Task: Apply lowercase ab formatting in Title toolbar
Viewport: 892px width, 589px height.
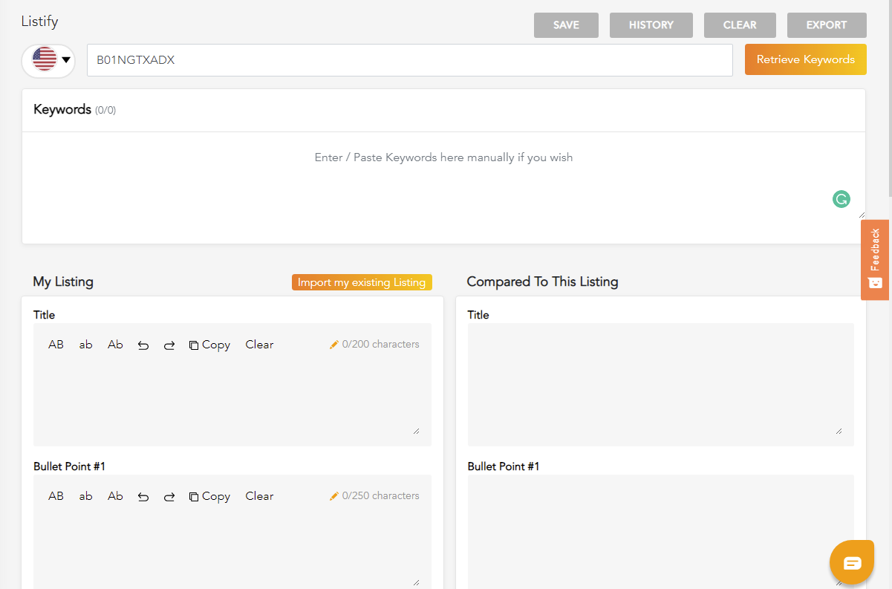Action: click(86, 345)
